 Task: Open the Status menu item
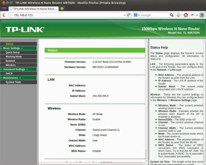(9, 44)
